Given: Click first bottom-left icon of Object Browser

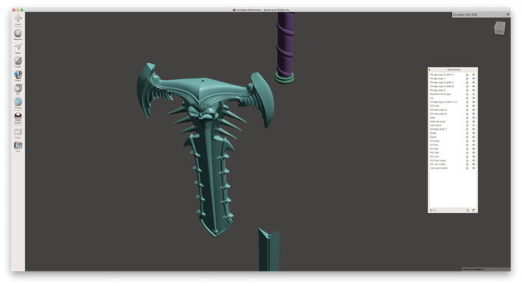Looking at the screenshot, I should tap(431, 211).
